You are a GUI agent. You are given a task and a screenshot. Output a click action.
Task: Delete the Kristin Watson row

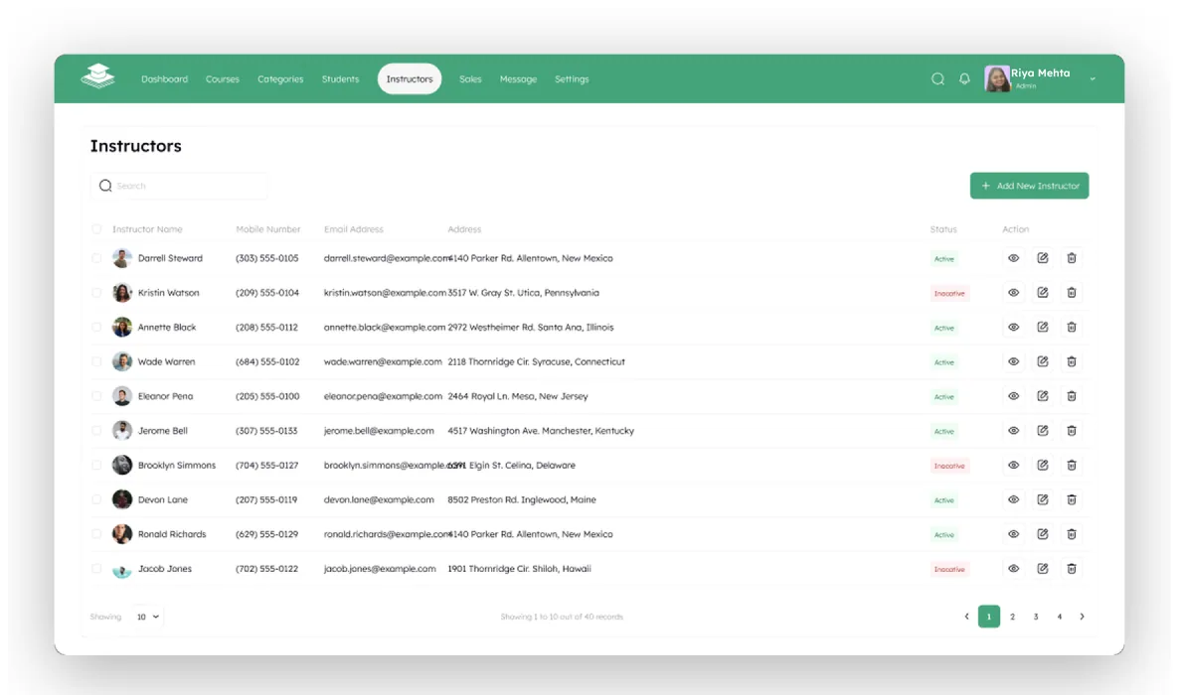tap(1072, 292)
